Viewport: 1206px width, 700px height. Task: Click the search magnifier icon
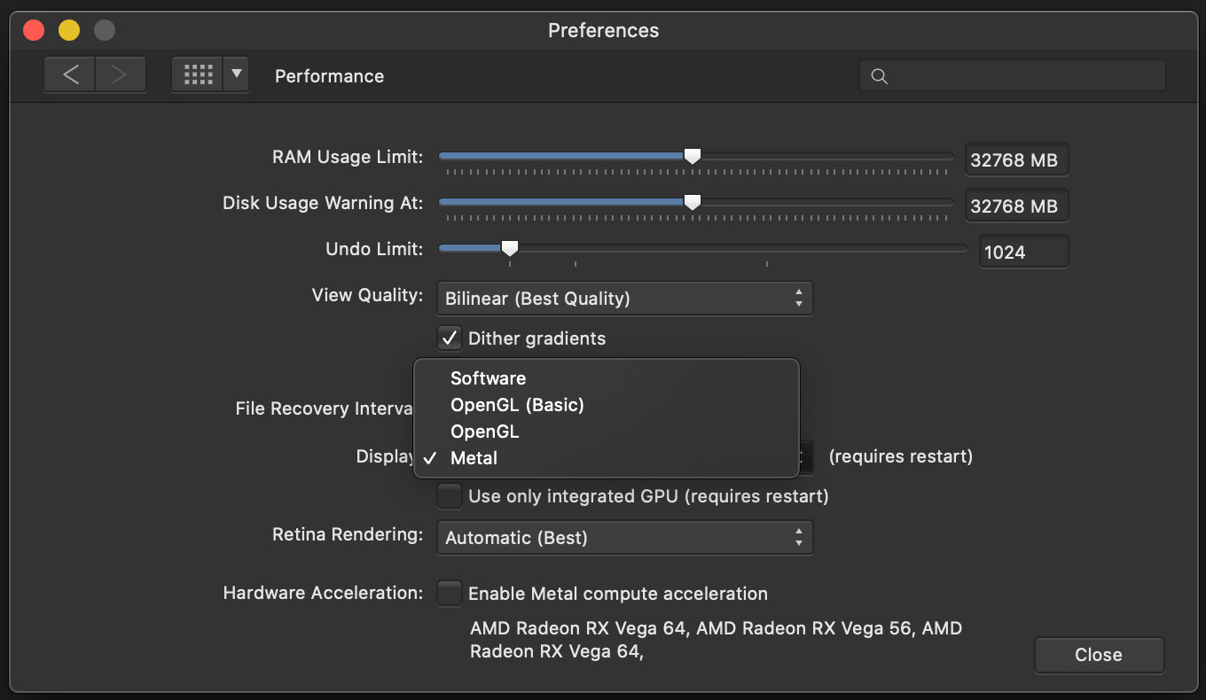click(880, 76)
